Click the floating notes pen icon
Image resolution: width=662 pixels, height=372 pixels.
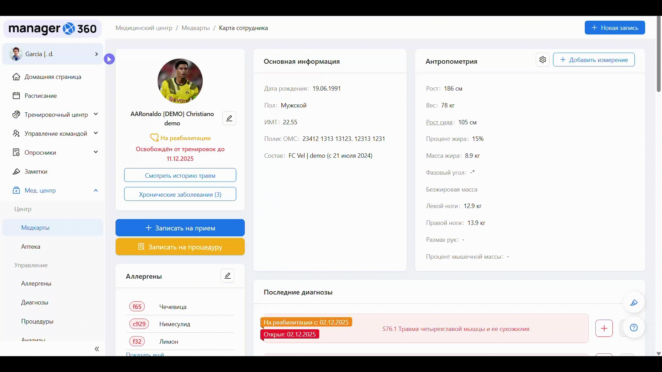(x=633, y=303)
